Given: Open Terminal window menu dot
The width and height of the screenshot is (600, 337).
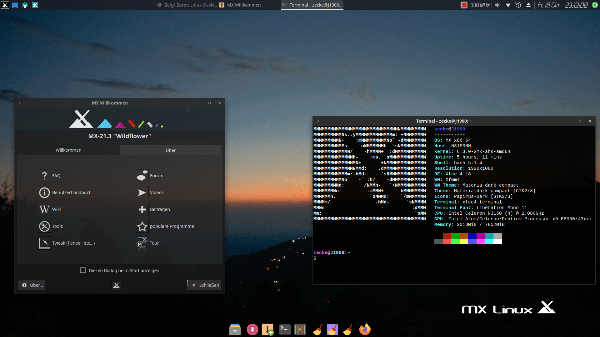Looking at the screenshot, I should [x=318, y=121].
